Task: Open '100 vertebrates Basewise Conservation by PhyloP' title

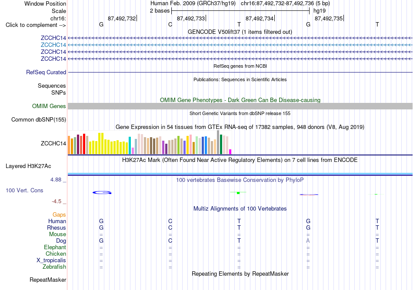Action: [x=240, y=180]
